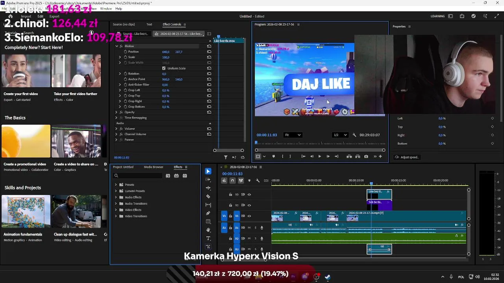Open the Source (no clips) tab
The width and height of the screenshot is (504, 283).
pos(124,24)
